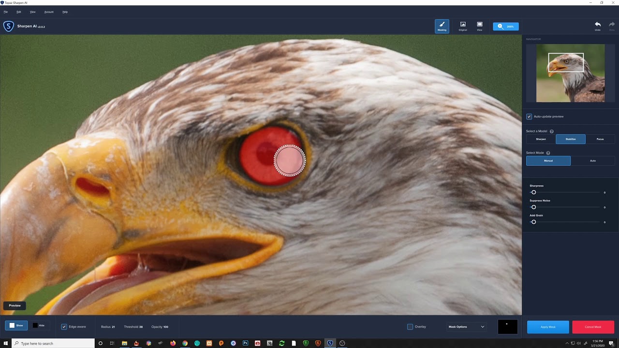The image size is (619, 348).
Task: Click the Radius value 21
Action: click(113, 327)
